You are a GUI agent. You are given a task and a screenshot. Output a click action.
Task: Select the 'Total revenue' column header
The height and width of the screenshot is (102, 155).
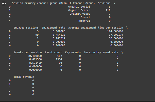[x=24, y=77]
